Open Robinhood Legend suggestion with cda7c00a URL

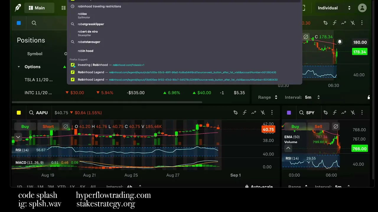coord(185,72)
